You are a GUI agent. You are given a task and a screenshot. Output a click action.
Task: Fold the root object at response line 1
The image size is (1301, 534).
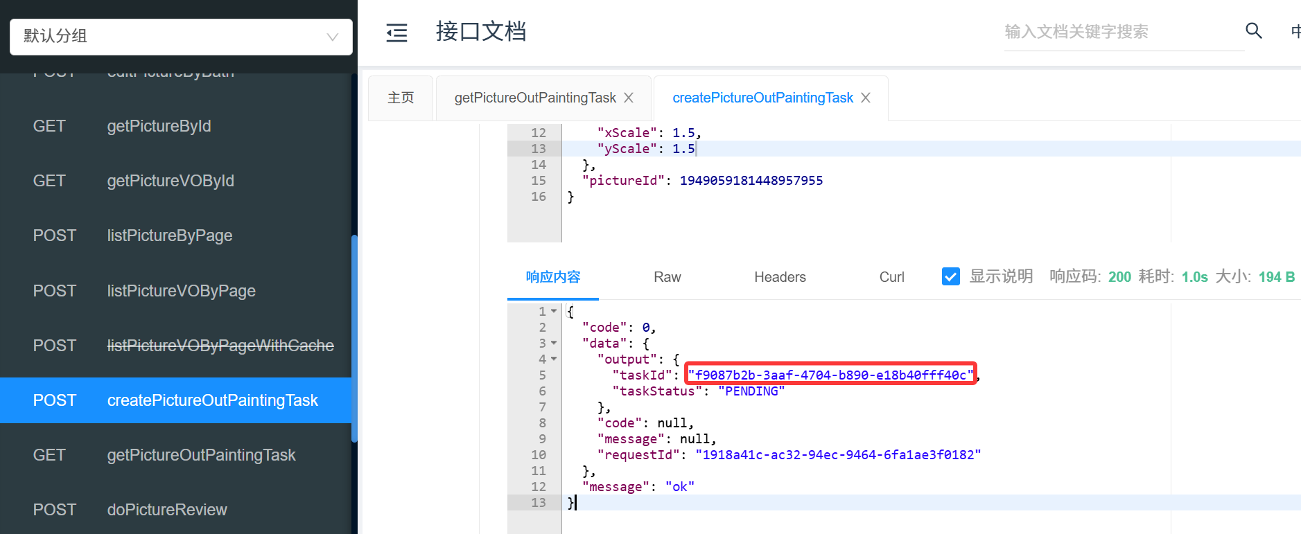[x=554, y=312]
